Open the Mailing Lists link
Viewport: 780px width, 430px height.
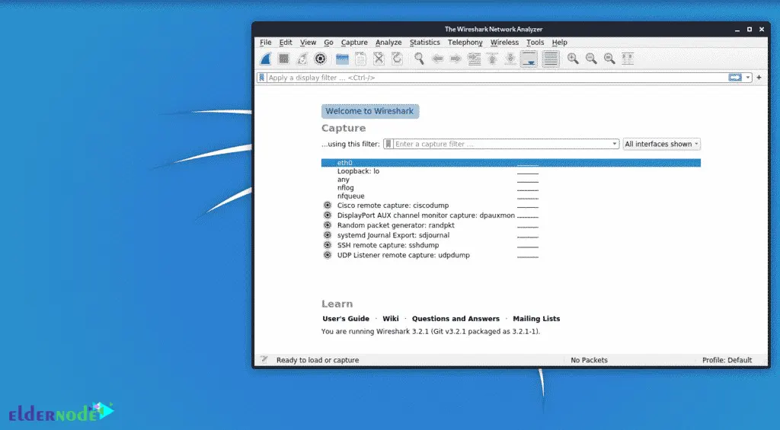[x=536, y=319]
